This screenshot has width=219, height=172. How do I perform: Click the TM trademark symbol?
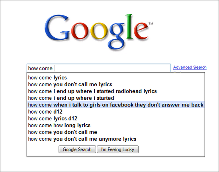151,23
